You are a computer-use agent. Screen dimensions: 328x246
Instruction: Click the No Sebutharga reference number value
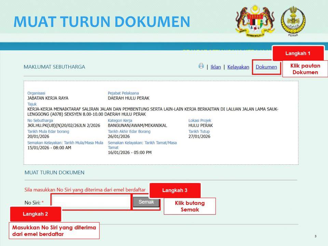coord(64,125)
